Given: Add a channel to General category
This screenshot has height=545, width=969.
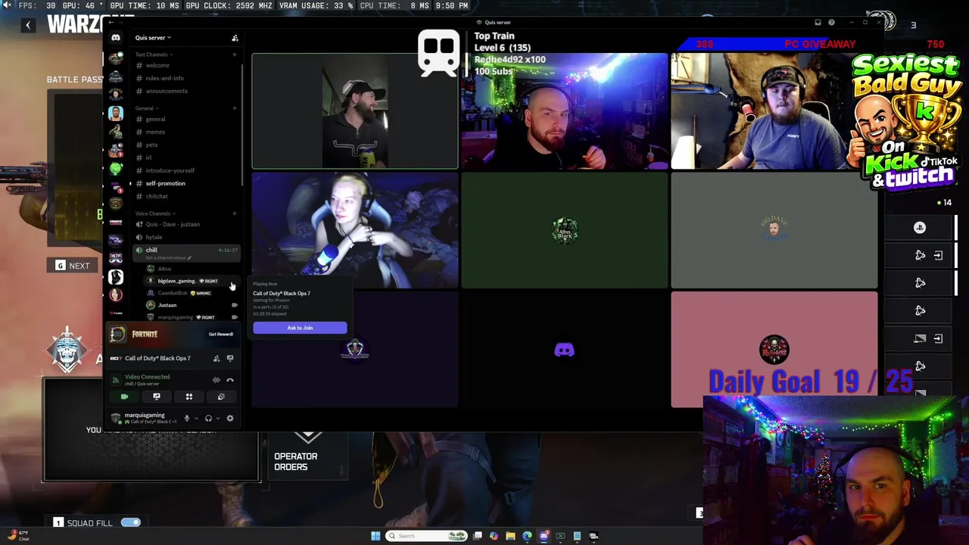Looking at the screenshot, I should click(x=235, y=108).
